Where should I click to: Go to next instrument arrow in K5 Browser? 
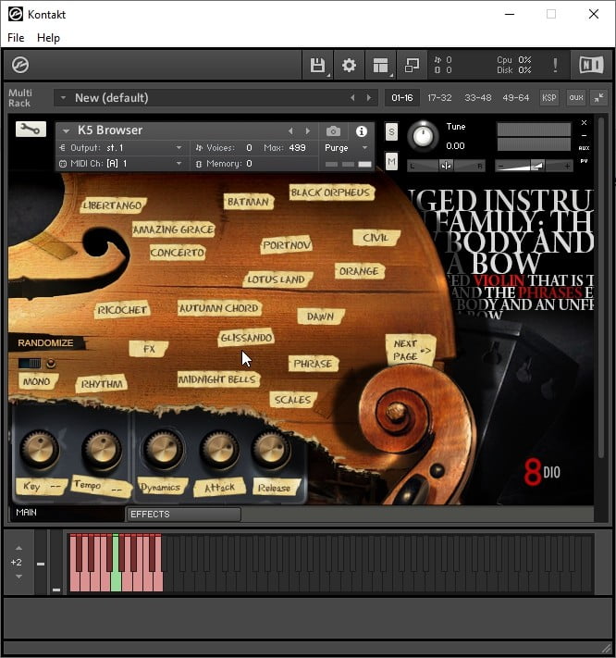pos(308,131)
